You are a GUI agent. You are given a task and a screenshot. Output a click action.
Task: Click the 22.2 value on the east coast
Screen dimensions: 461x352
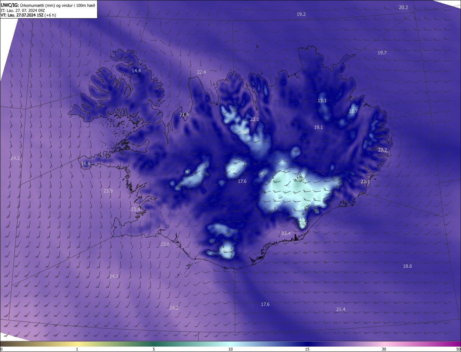tap(382, 150)
